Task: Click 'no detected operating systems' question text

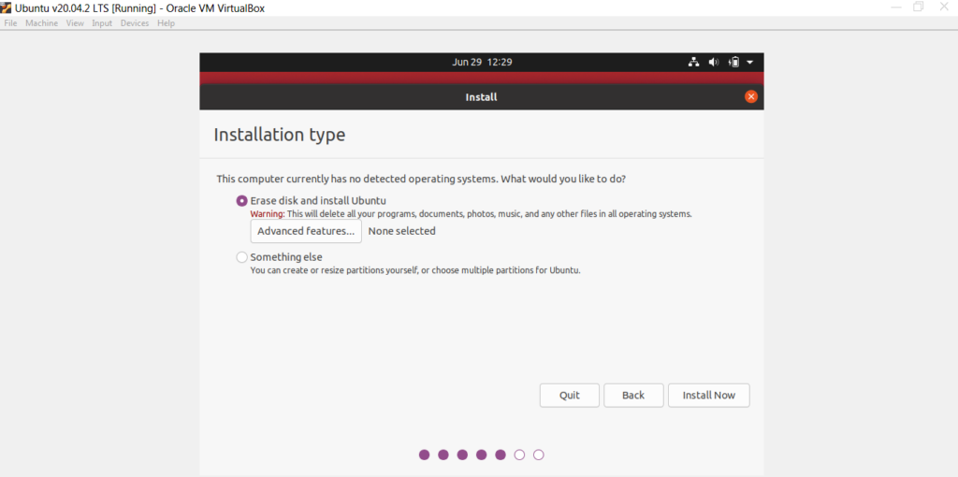Action: click(x=421, y=180)
